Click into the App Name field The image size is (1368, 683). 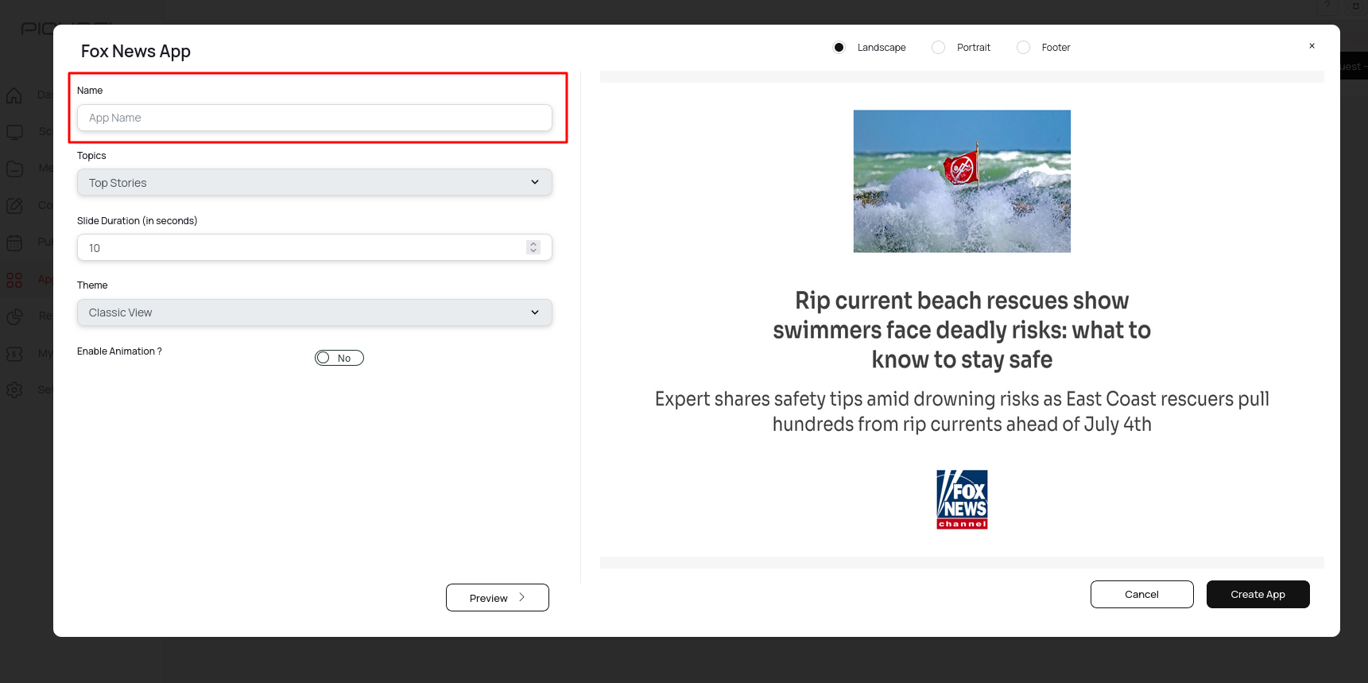(314, 118)
